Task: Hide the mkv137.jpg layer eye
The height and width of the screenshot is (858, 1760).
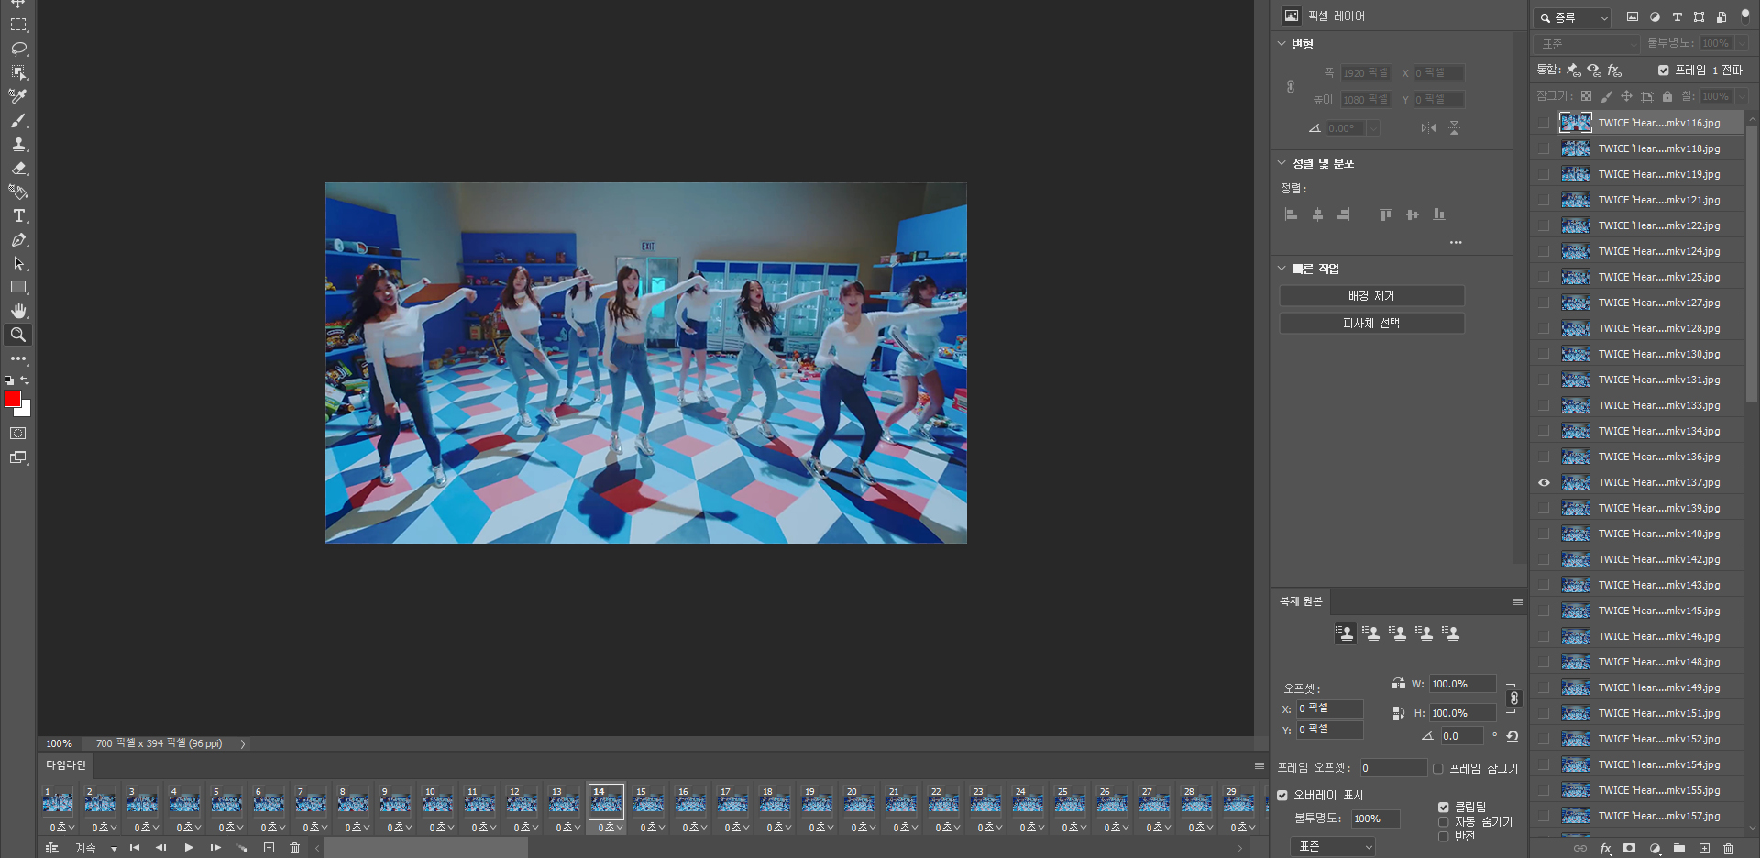Action: [1544, 482]
